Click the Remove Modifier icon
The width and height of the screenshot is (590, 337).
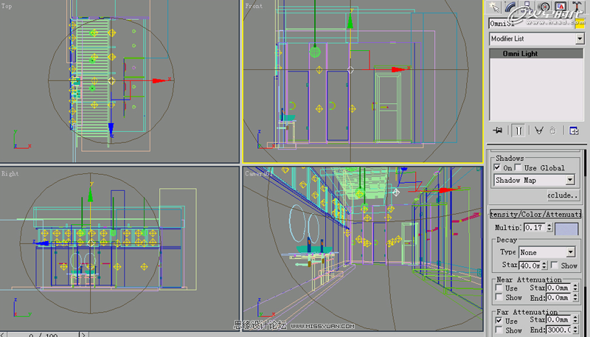[x=552, y=131]
